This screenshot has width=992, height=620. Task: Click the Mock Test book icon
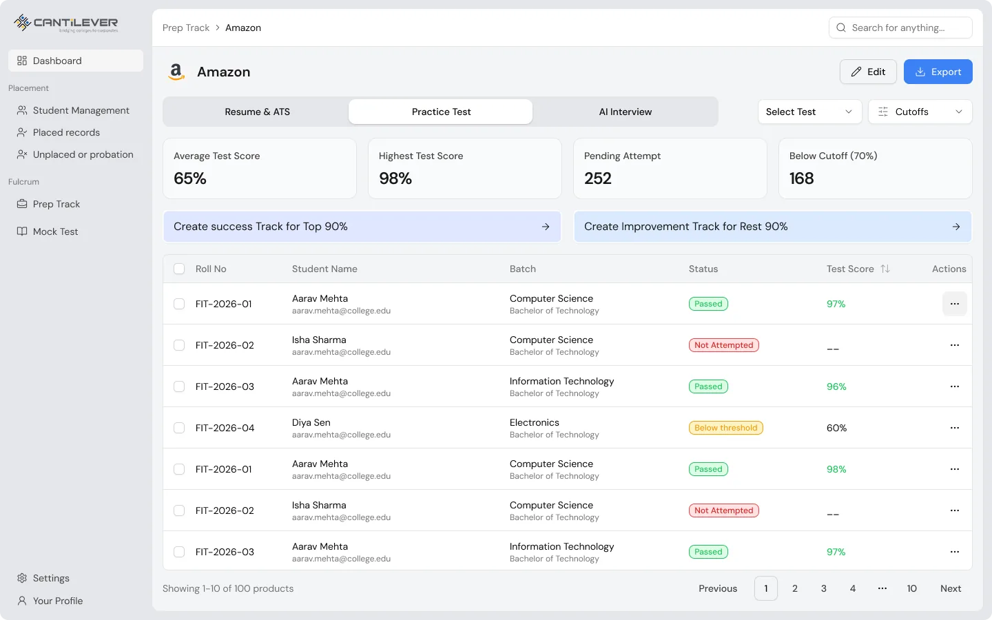[x=22, y=231]
